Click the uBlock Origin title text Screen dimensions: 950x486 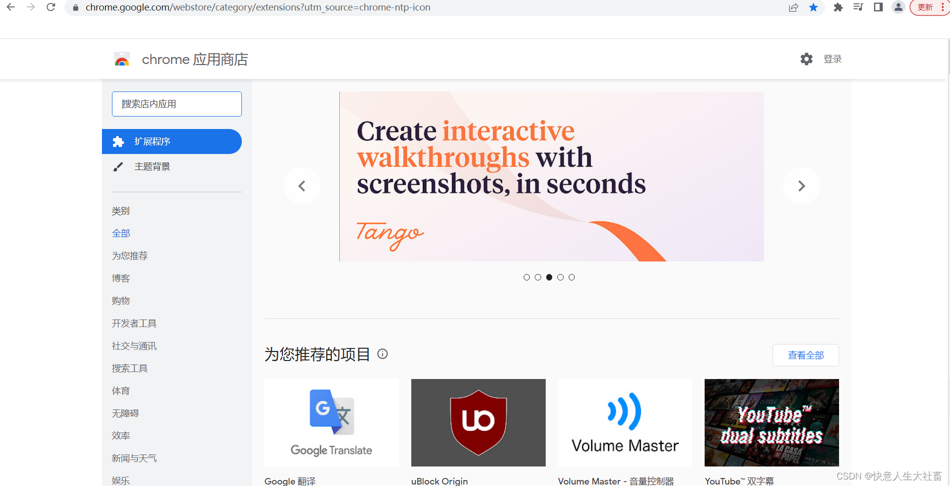pyautogui.click(x=440, y=481)
